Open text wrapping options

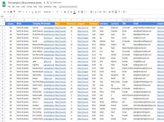(100, 12)
